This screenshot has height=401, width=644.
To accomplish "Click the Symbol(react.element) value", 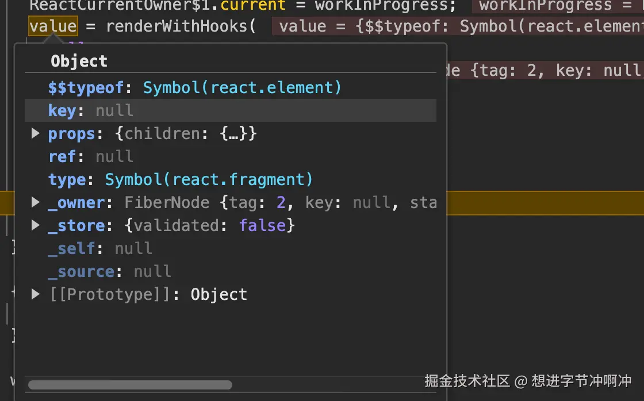I will pos(242,88).
